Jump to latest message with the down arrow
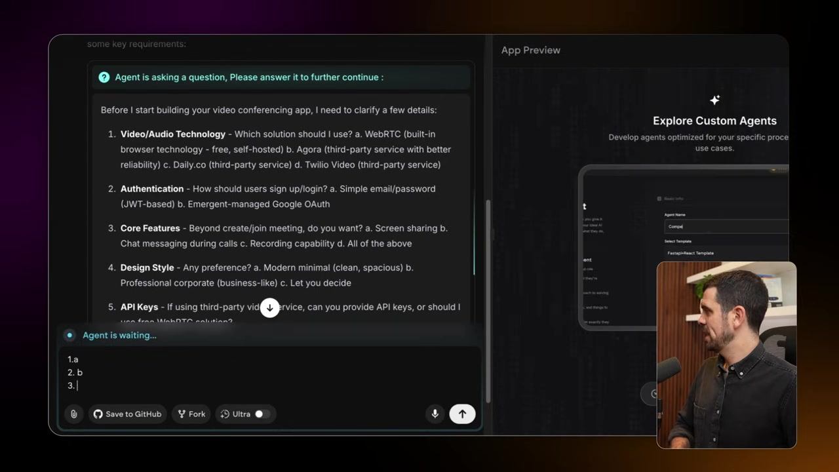The height and width of the screenshot is (472, 839). (269, 307)
